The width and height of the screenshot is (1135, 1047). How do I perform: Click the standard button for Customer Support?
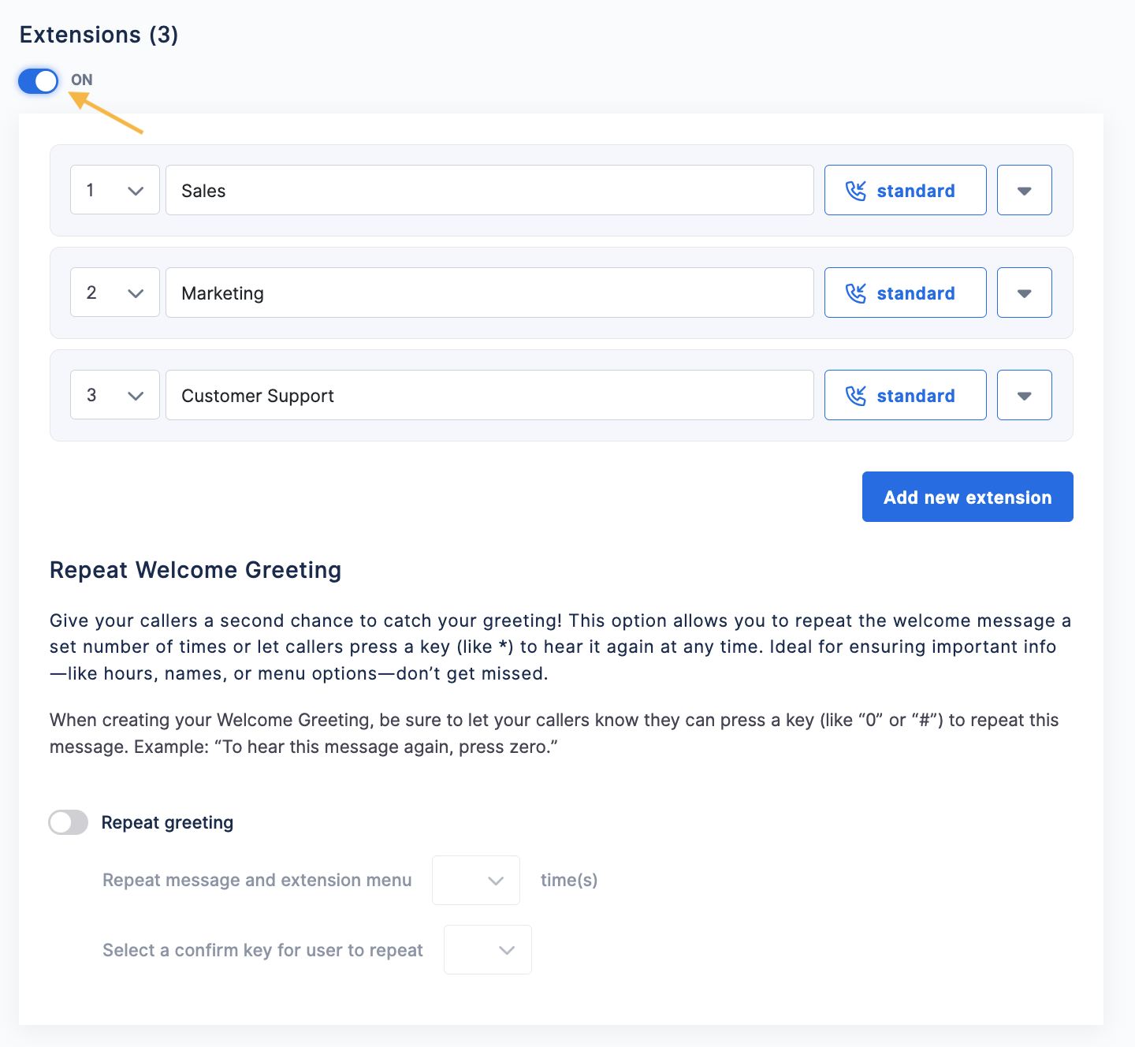(906, 395)
